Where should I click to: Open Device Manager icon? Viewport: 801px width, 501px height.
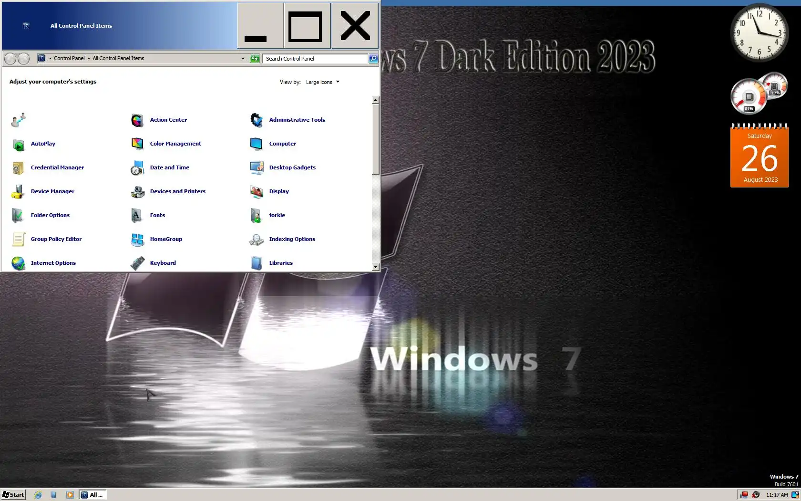(x=18, y=191)
